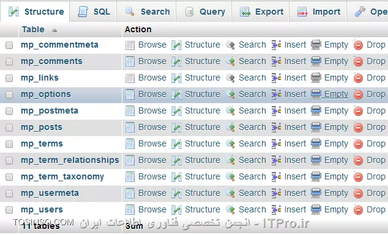Click the Browse icon for mp_comments
The height and width of the screenshot is (235, 388).
click(130, 62)
